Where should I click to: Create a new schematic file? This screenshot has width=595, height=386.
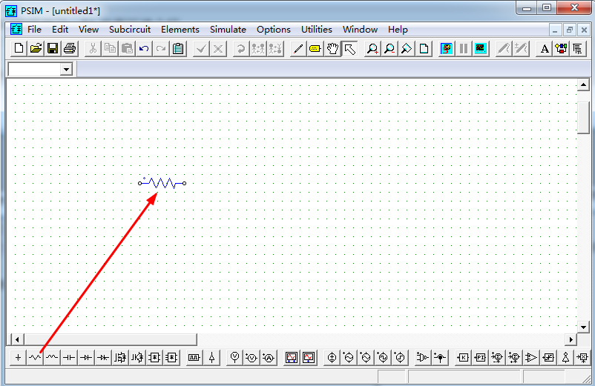point(19,48)
